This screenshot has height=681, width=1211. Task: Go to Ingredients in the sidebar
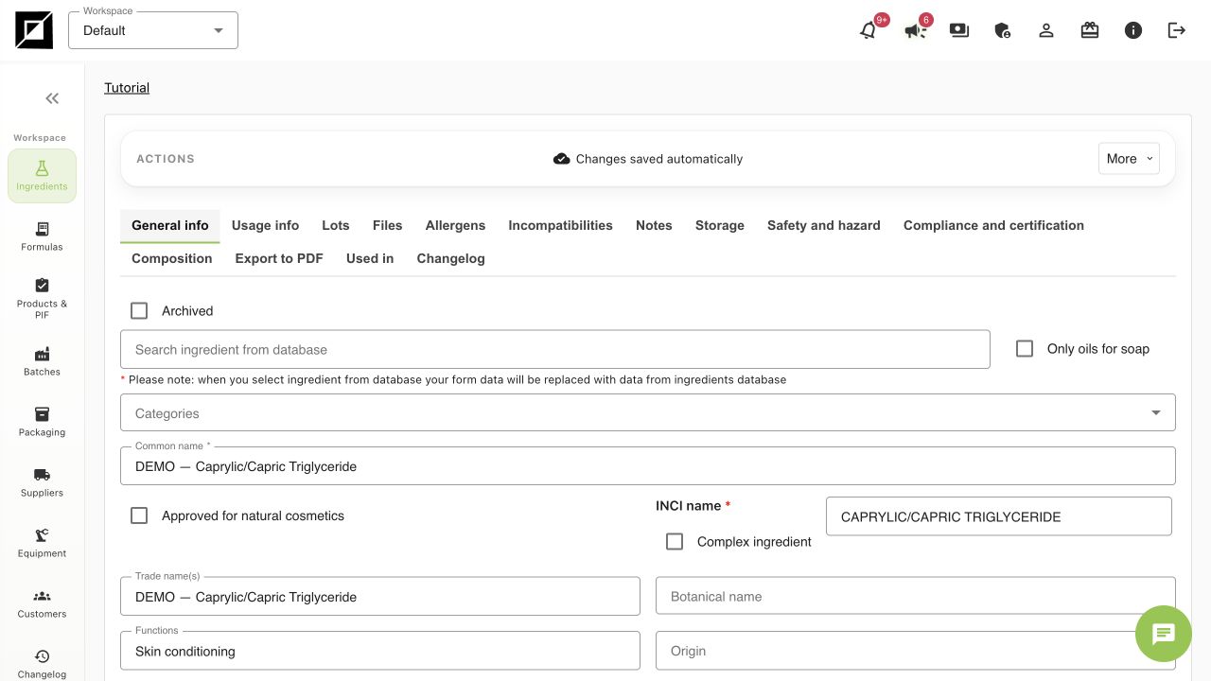click(x=42, y=176)
